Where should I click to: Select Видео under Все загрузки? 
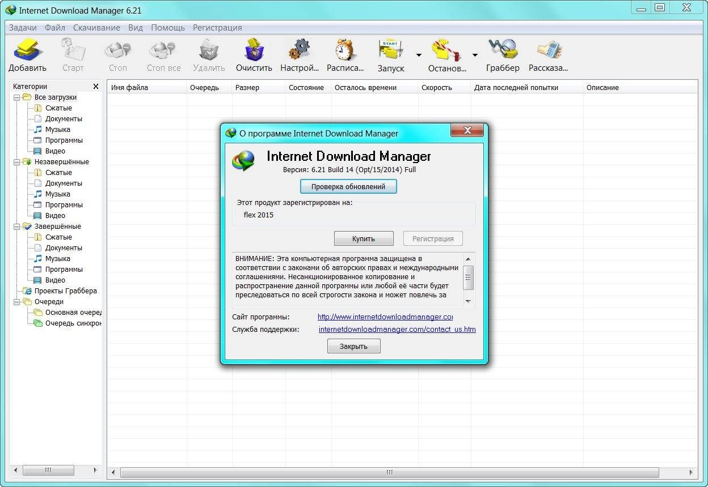(x=55, y=151)
